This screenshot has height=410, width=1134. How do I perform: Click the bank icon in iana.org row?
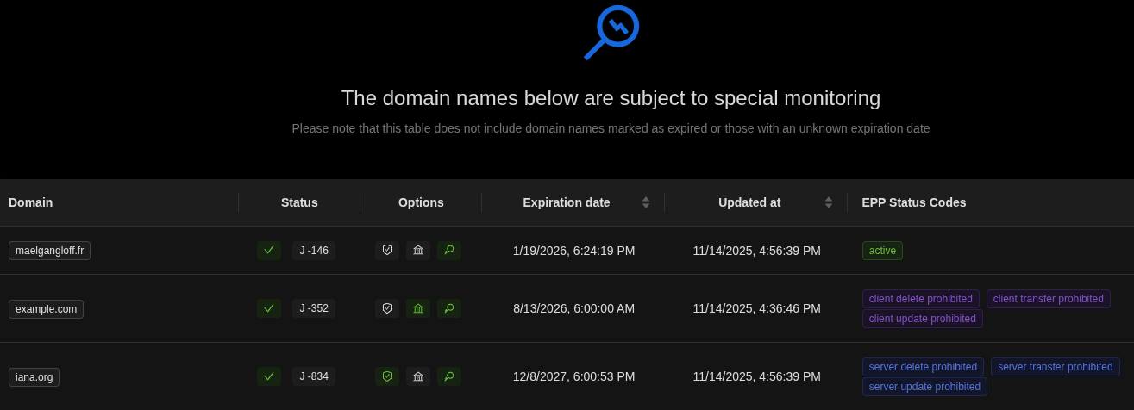coord(418,376)
